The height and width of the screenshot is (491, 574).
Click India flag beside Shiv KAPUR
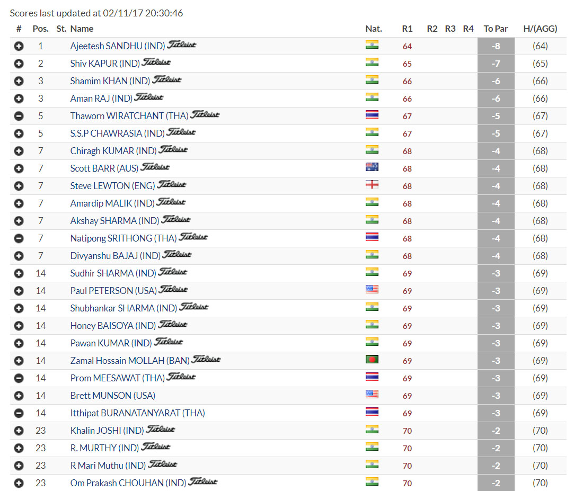tap(372, 62)
